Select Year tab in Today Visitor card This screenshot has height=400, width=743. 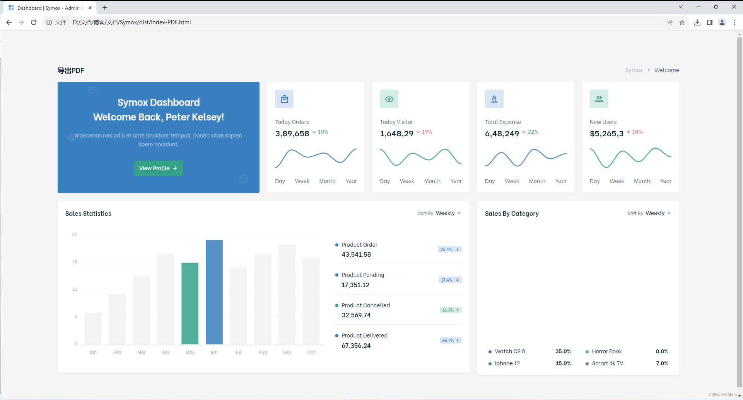[x=456, y=181]
